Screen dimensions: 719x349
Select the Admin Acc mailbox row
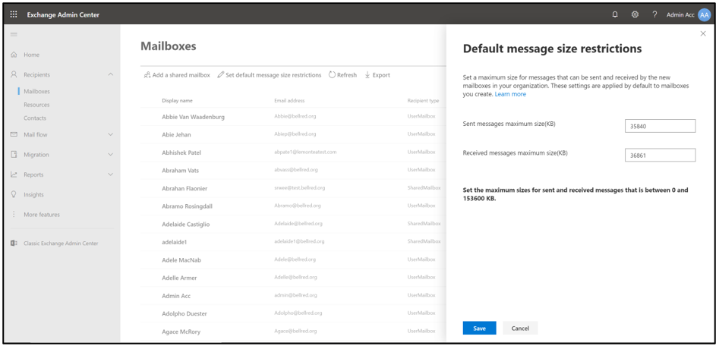294,296
